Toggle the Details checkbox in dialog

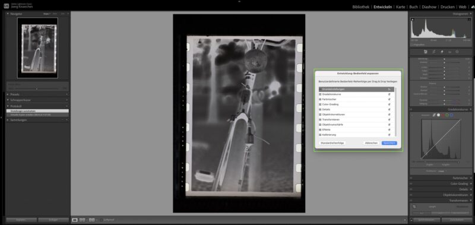click(389, 109)
